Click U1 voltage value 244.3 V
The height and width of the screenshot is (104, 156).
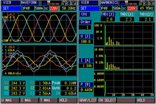pos(17,83)
